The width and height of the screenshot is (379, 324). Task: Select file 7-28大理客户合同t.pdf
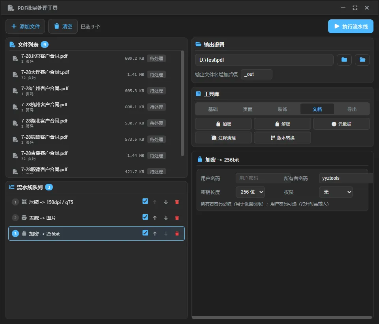click(94, 75)
